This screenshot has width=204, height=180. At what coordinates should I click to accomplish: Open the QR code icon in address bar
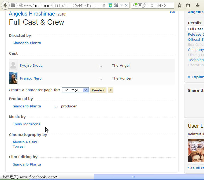[x=116, y=5]
